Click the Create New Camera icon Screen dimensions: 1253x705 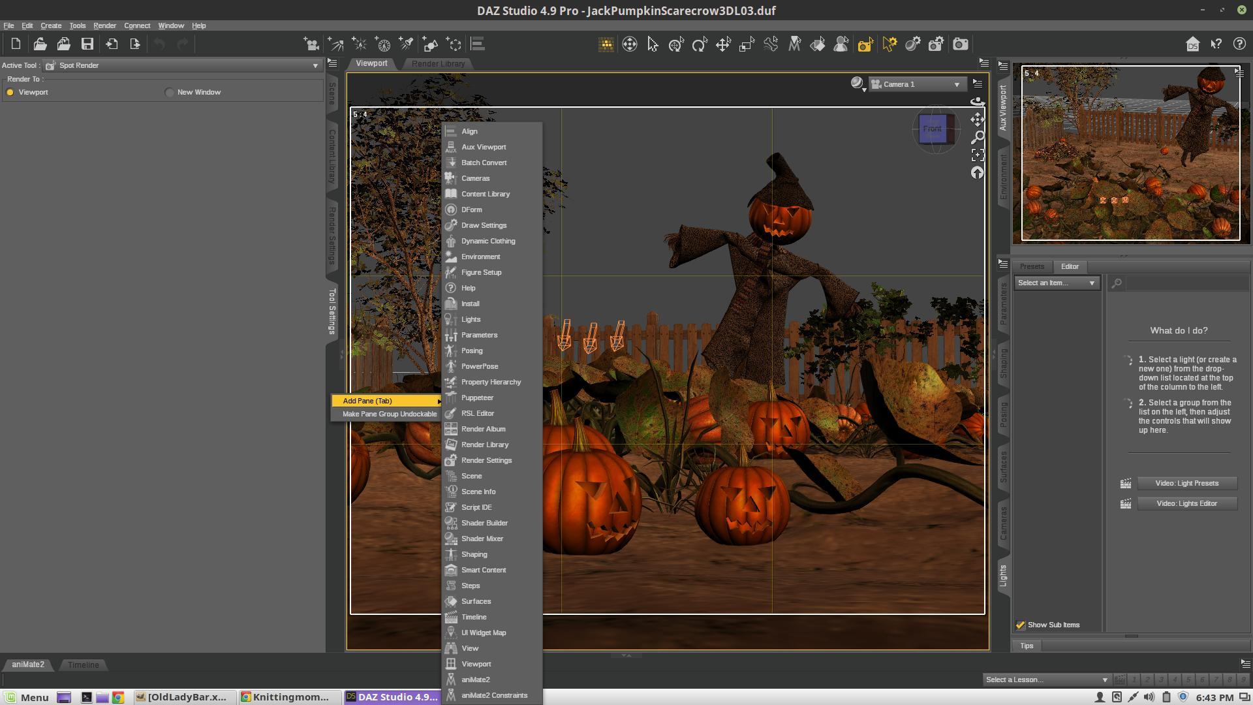pos(311,44)
